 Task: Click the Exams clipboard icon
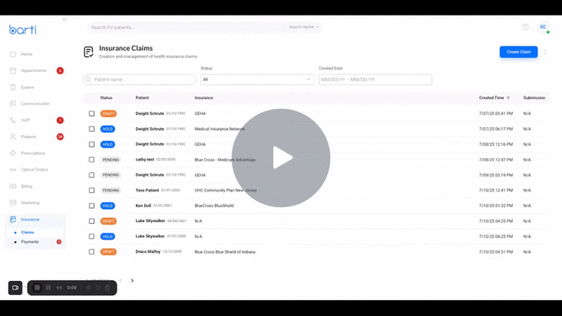(x=13, y=87)
